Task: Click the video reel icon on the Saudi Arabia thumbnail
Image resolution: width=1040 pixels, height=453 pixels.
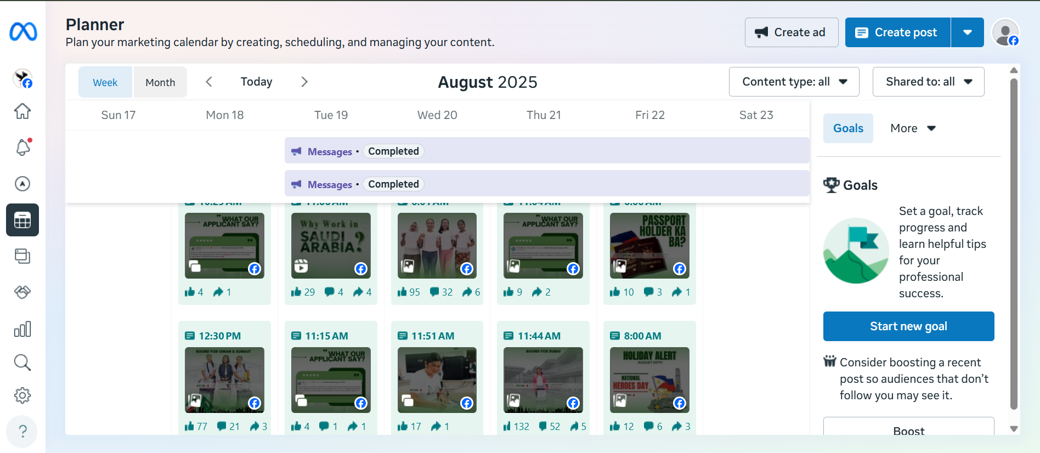Action: pos(301,266)
